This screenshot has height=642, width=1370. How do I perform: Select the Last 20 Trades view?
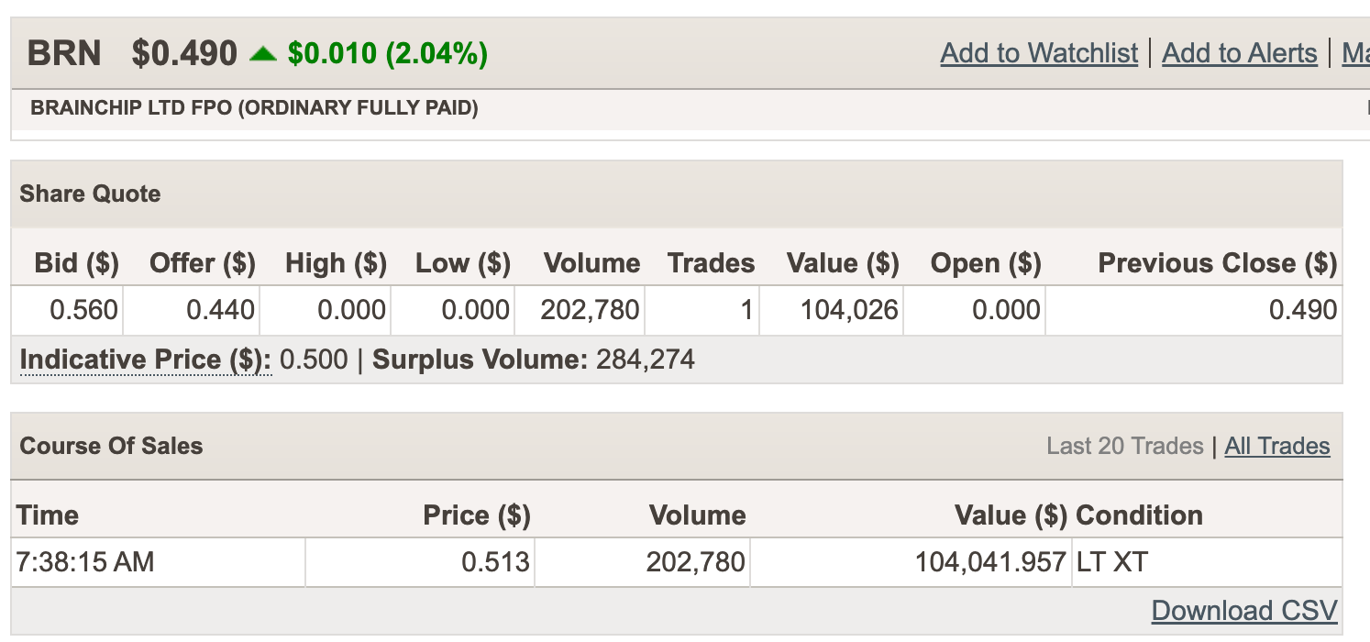1124,447
